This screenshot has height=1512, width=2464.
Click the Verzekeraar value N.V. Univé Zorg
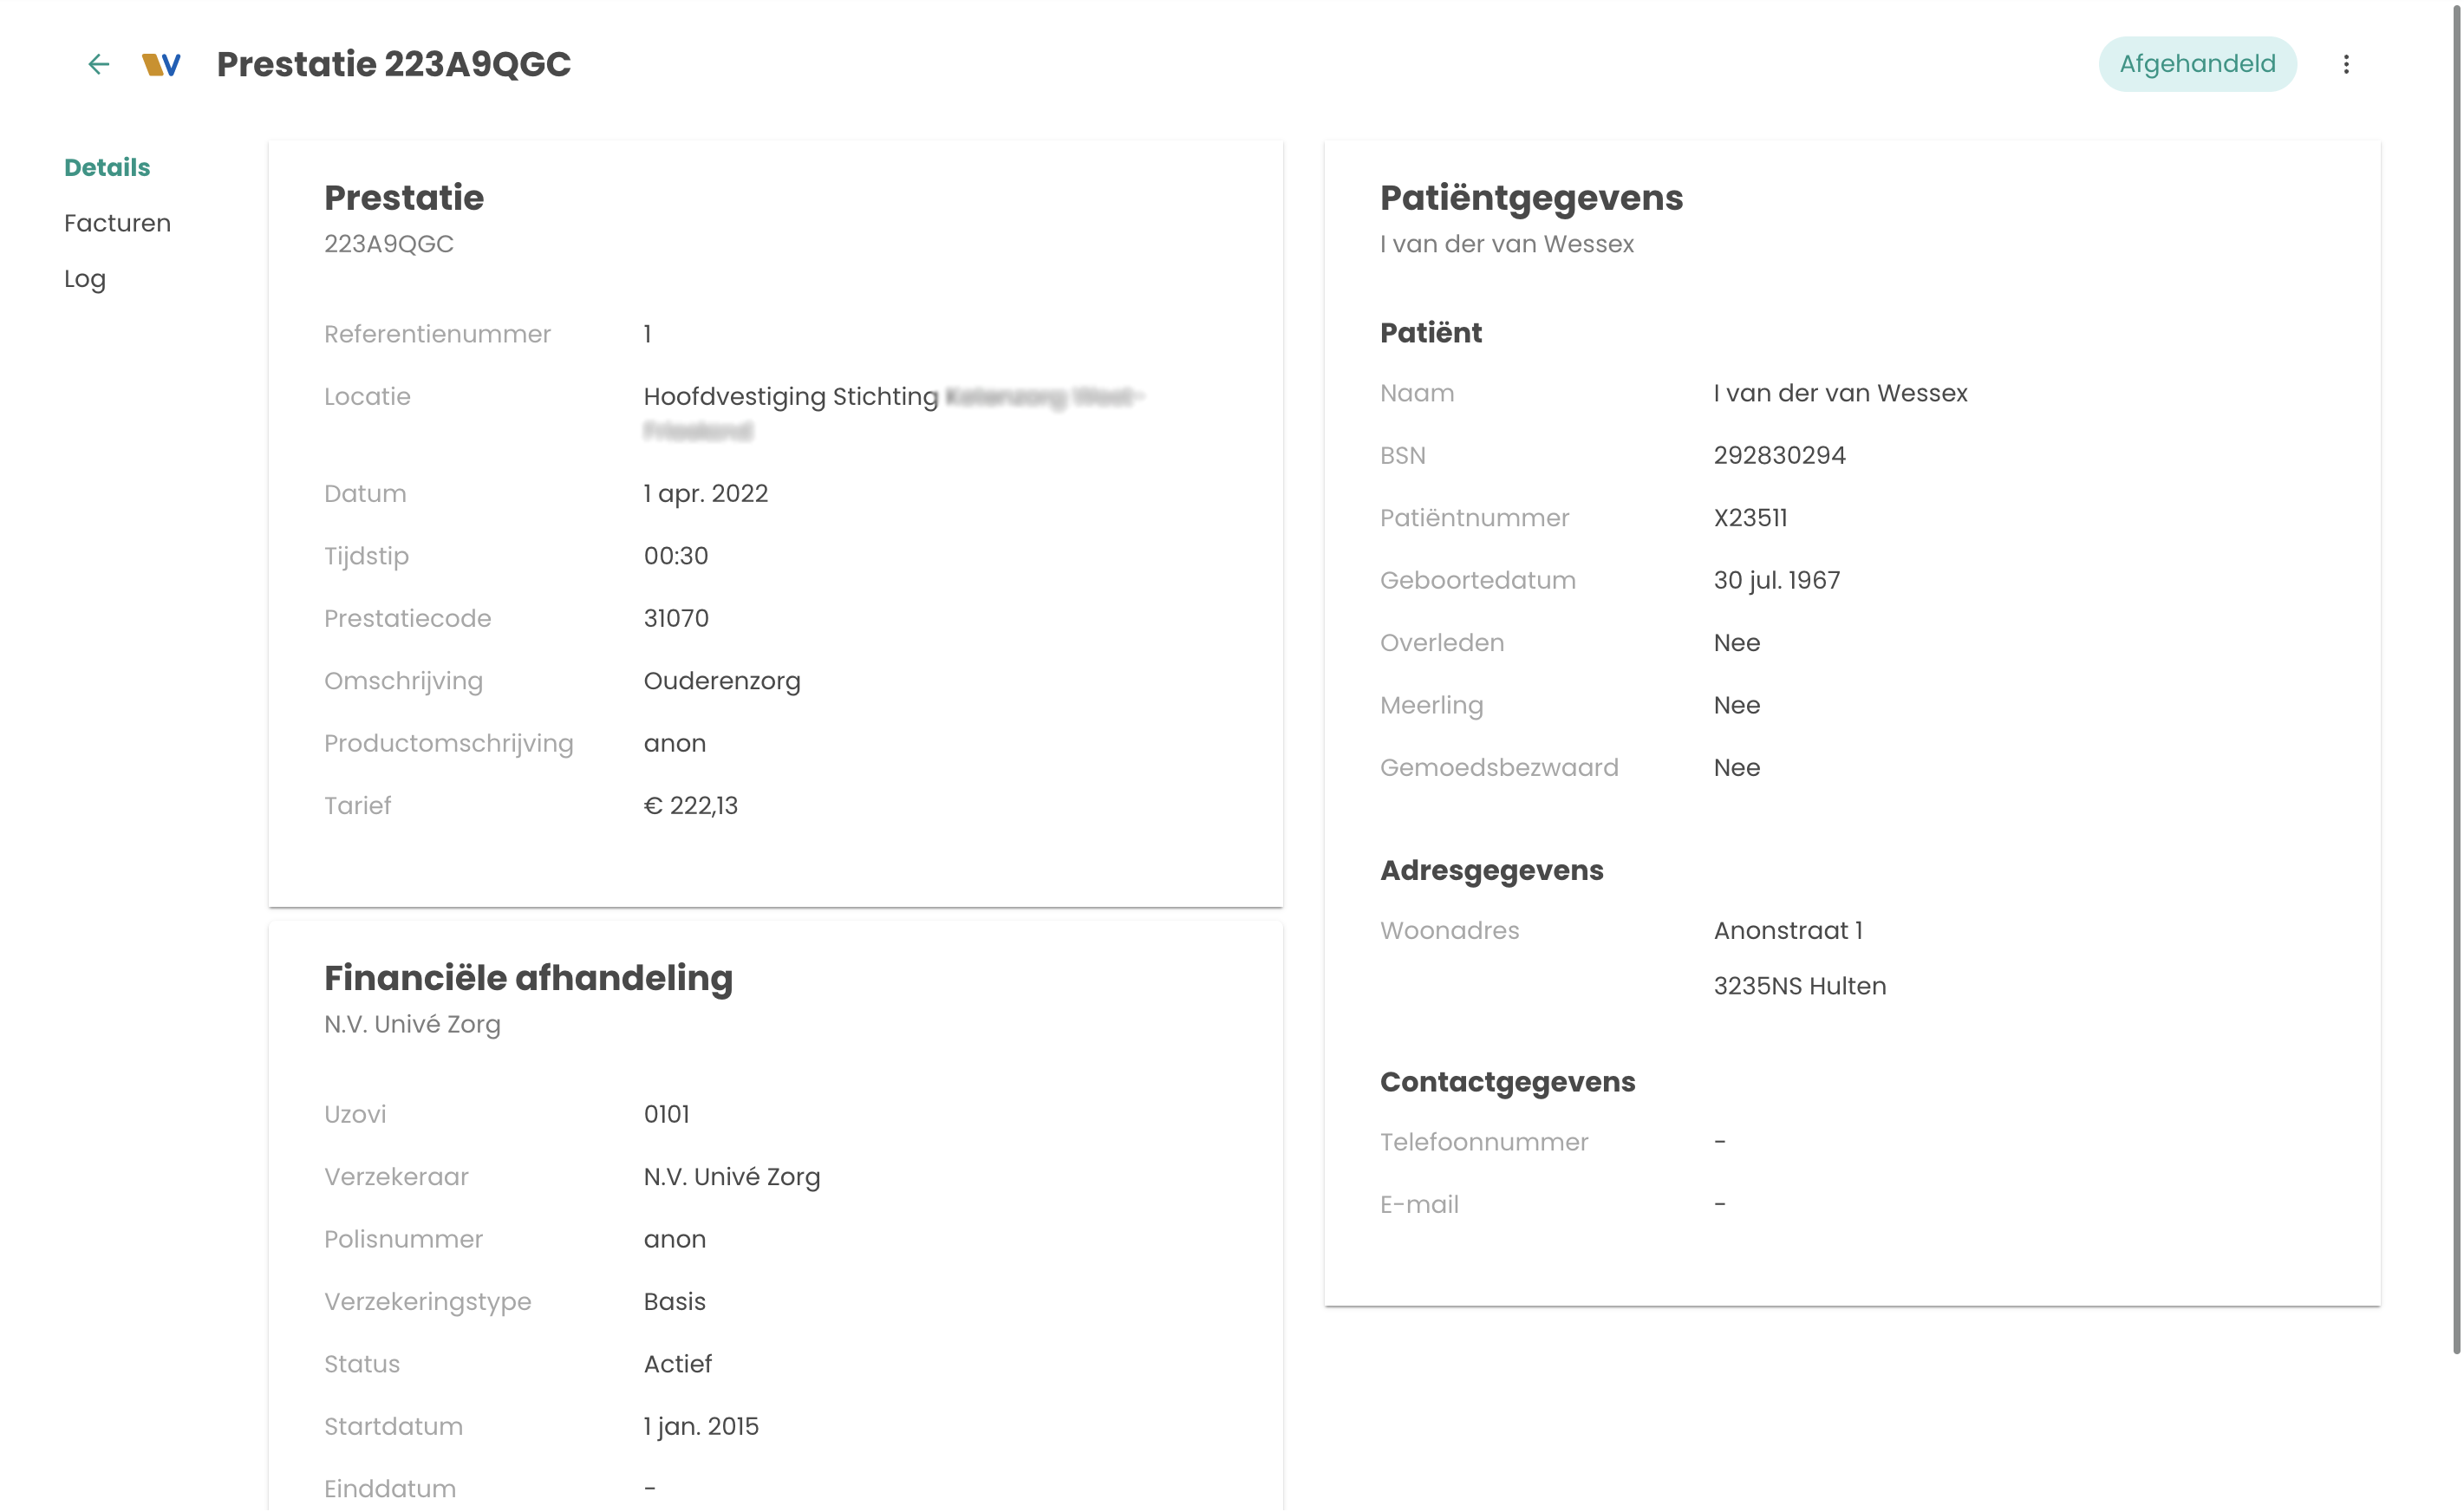point(731,1177)
